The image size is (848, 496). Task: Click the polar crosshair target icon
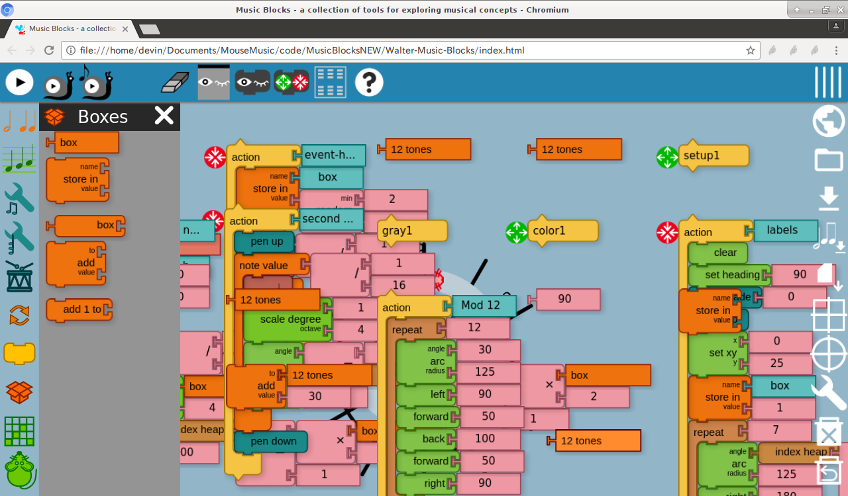point(829,354)
